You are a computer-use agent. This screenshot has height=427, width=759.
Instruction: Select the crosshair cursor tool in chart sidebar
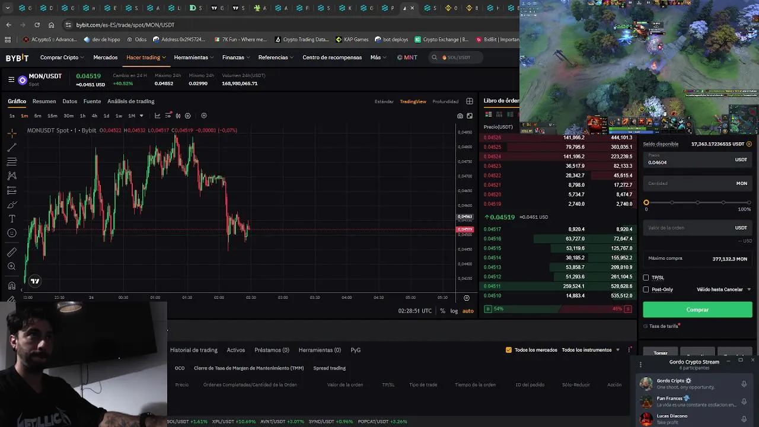click(x=12, y=133)
